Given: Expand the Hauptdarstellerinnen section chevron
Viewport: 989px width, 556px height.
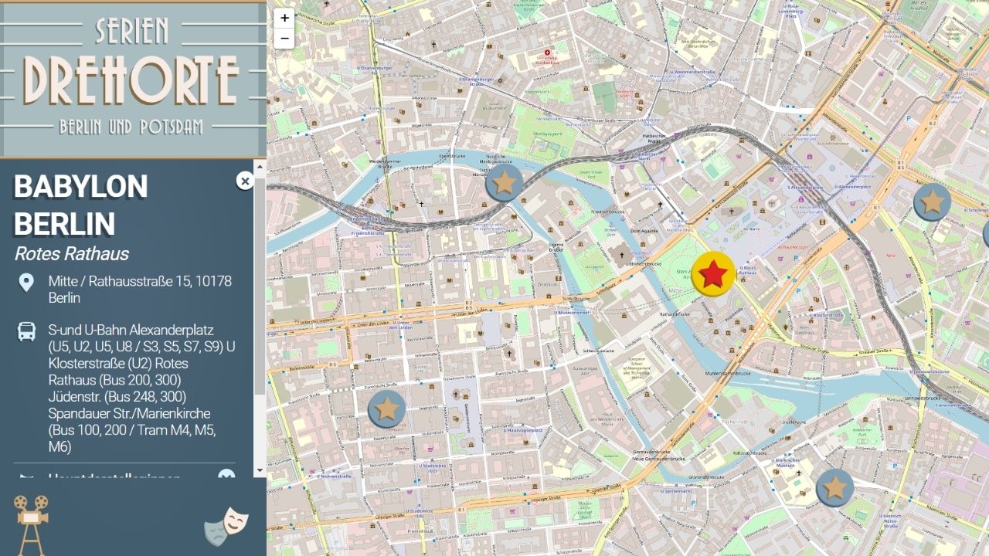Looking at the screenshot, I should pos(226,474).
